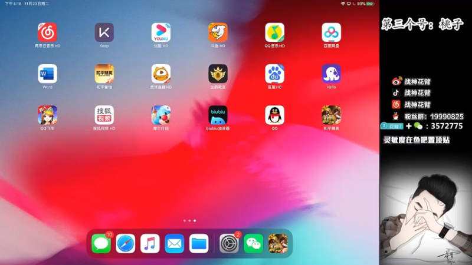Launch the biubiu accelerator app

[x=218, y=115]
